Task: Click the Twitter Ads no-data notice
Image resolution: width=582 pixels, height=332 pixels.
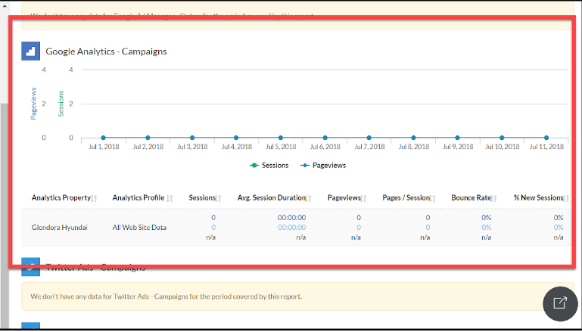Action: pos(297,296)
